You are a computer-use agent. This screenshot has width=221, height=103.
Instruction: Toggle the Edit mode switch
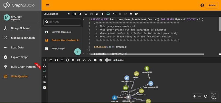click(108, 60)
